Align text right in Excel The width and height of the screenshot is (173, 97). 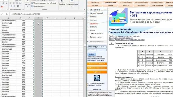click(17, 3)
